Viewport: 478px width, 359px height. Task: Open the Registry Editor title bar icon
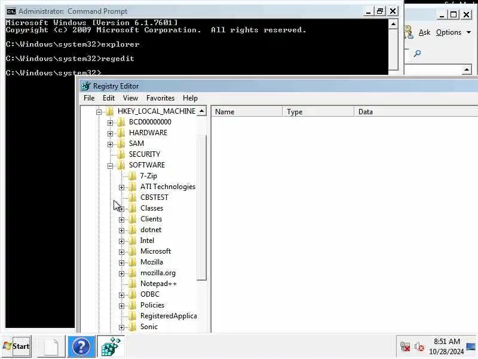pyautogui.click(x=85, y=86)
